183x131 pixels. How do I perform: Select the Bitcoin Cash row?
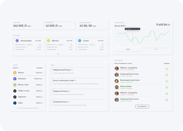(28, 85)
